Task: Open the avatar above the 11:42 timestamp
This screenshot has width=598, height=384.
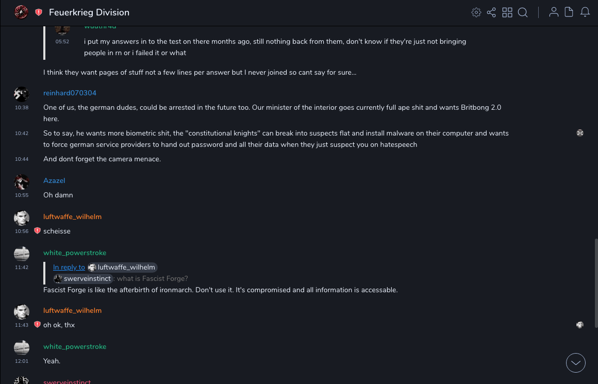Action: tap(21, 254)
